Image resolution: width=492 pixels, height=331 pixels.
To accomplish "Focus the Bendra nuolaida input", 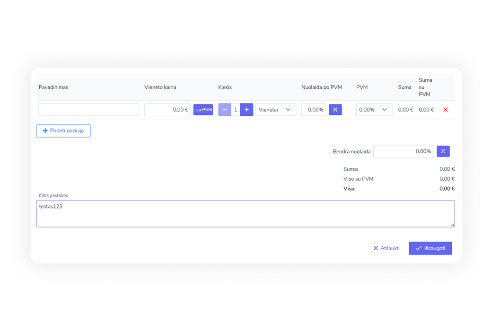I will coord(403,151).
